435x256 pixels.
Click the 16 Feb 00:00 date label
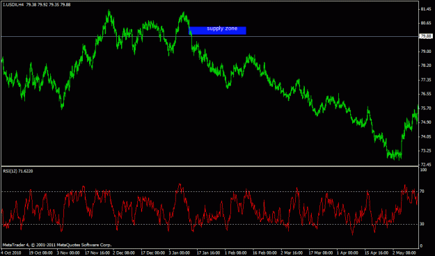click(x=264, y=253)
